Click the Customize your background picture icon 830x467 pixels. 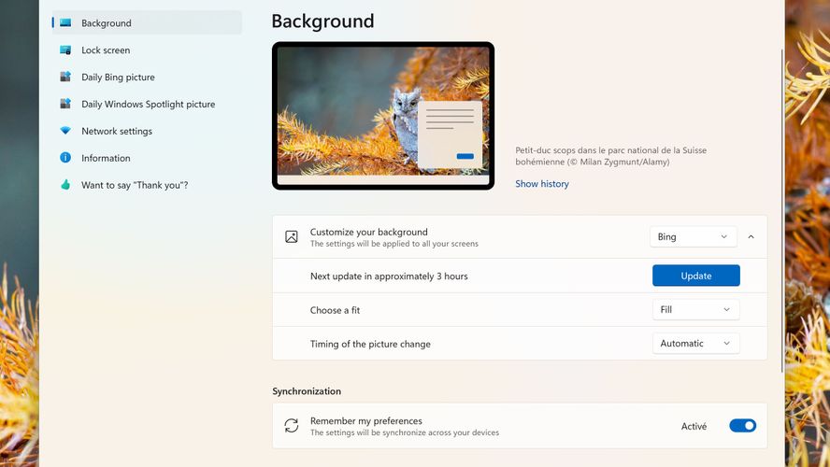[x=292, y=237]
